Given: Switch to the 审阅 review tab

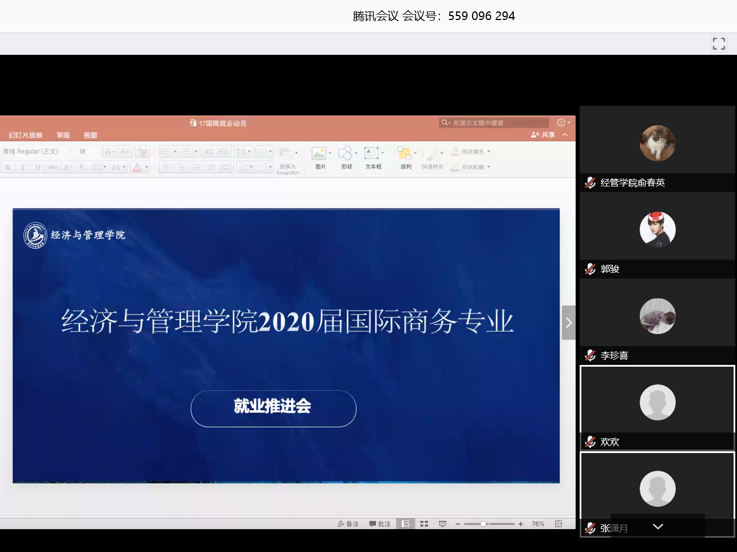Looking at the screenshot, I should 63,136.
